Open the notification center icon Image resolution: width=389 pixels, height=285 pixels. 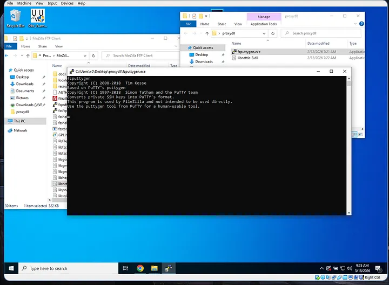point(378,268)
